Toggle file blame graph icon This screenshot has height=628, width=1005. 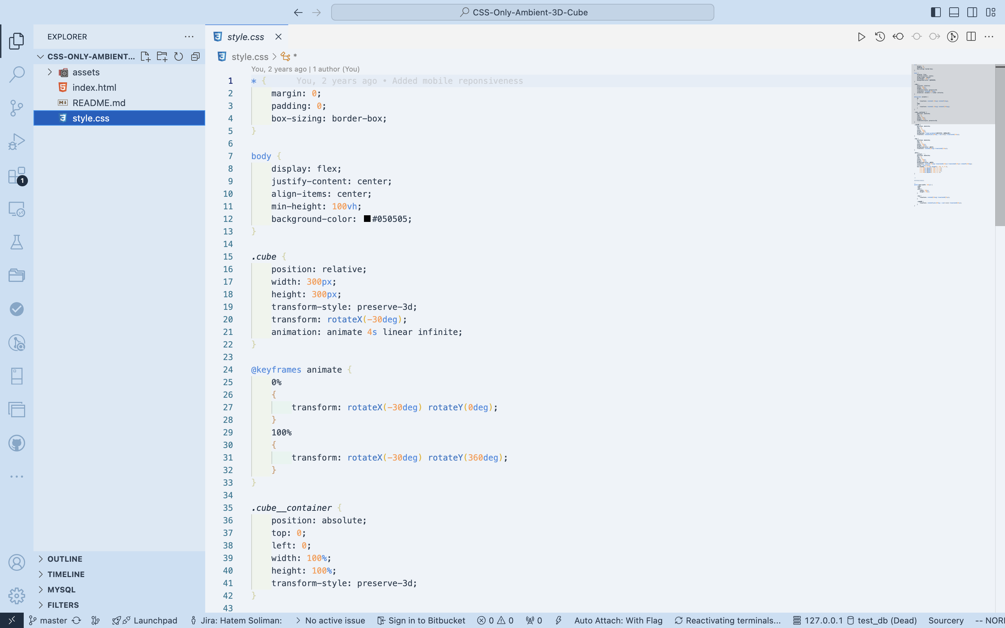point(953,37)
